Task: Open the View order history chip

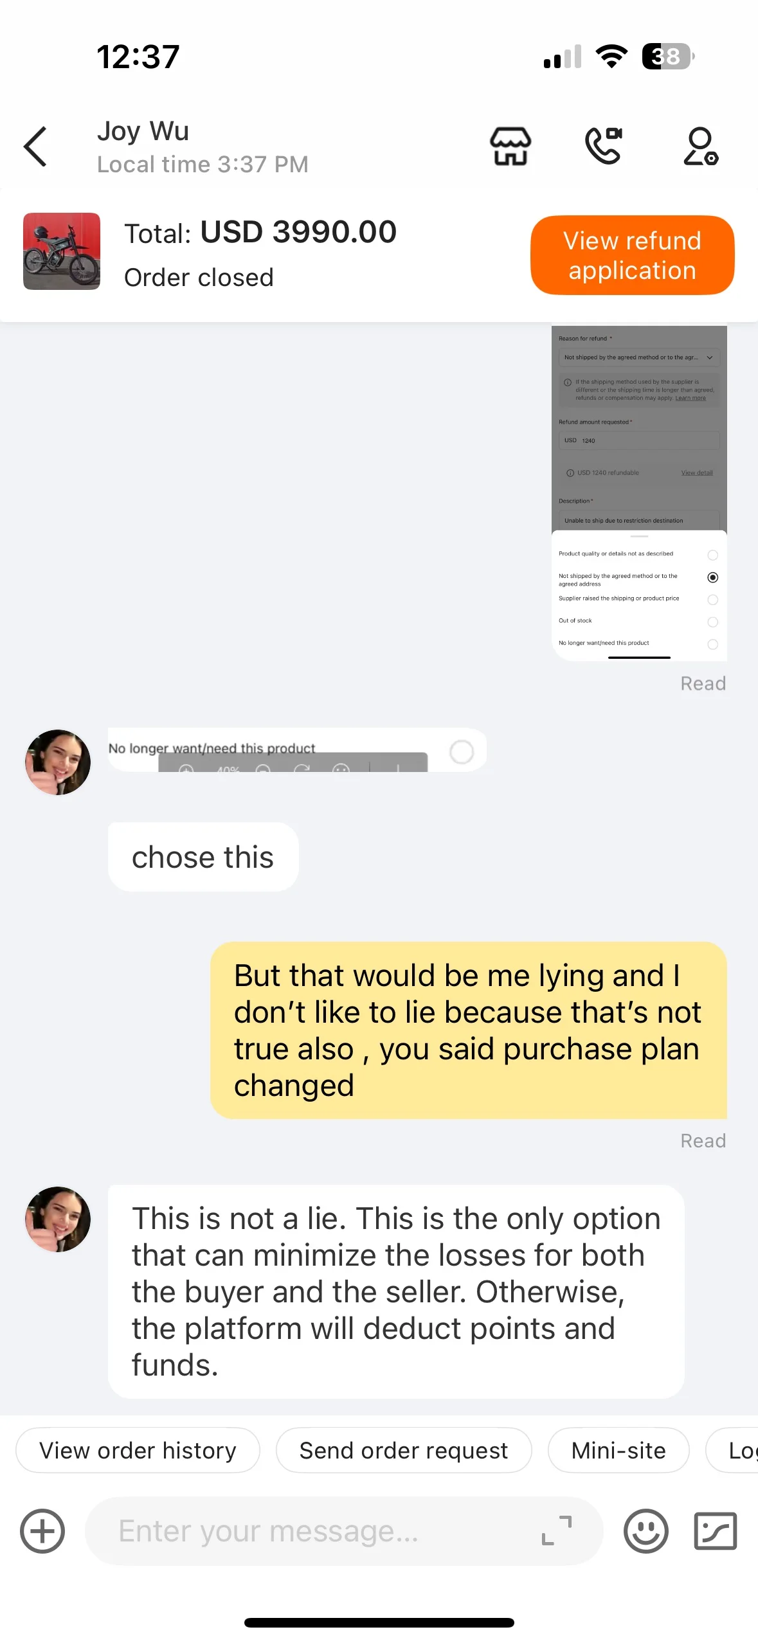Action: [138, 1450]
